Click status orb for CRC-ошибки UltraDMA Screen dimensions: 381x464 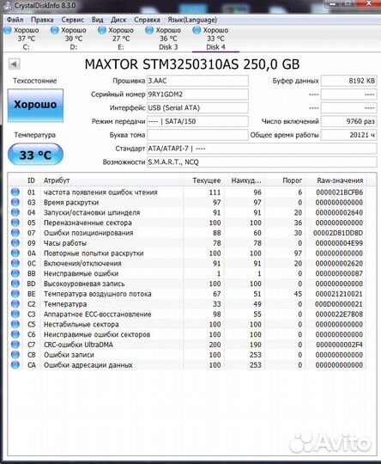click(15, 345)
